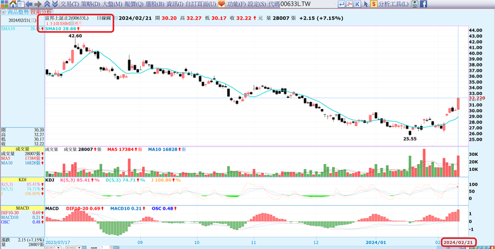495x249 pixels.
Task: Open the 功能(F) menu
Action: coord(236,4)
